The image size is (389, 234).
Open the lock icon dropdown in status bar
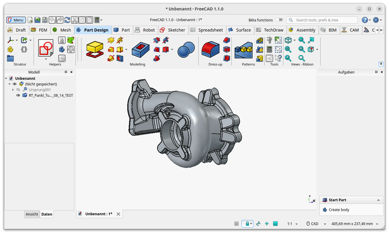click(252, 224)
